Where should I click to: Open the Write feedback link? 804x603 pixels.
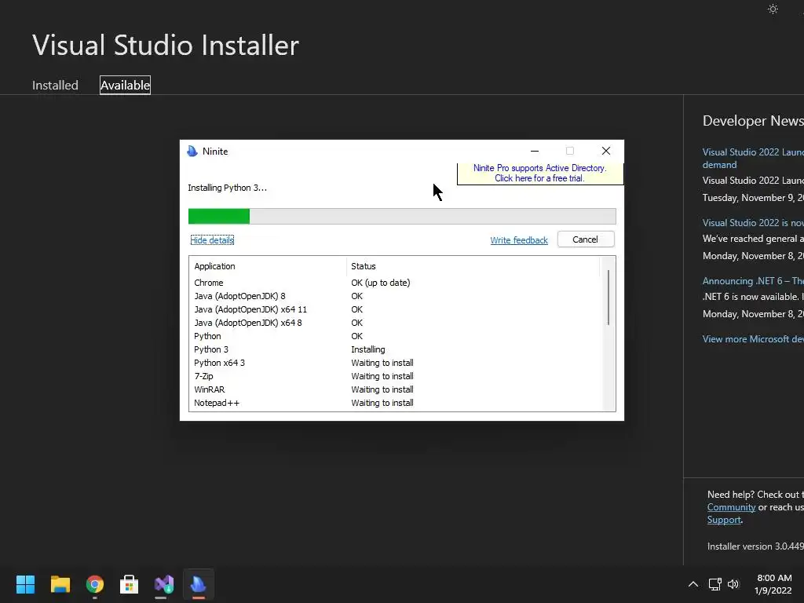(519, 240)
